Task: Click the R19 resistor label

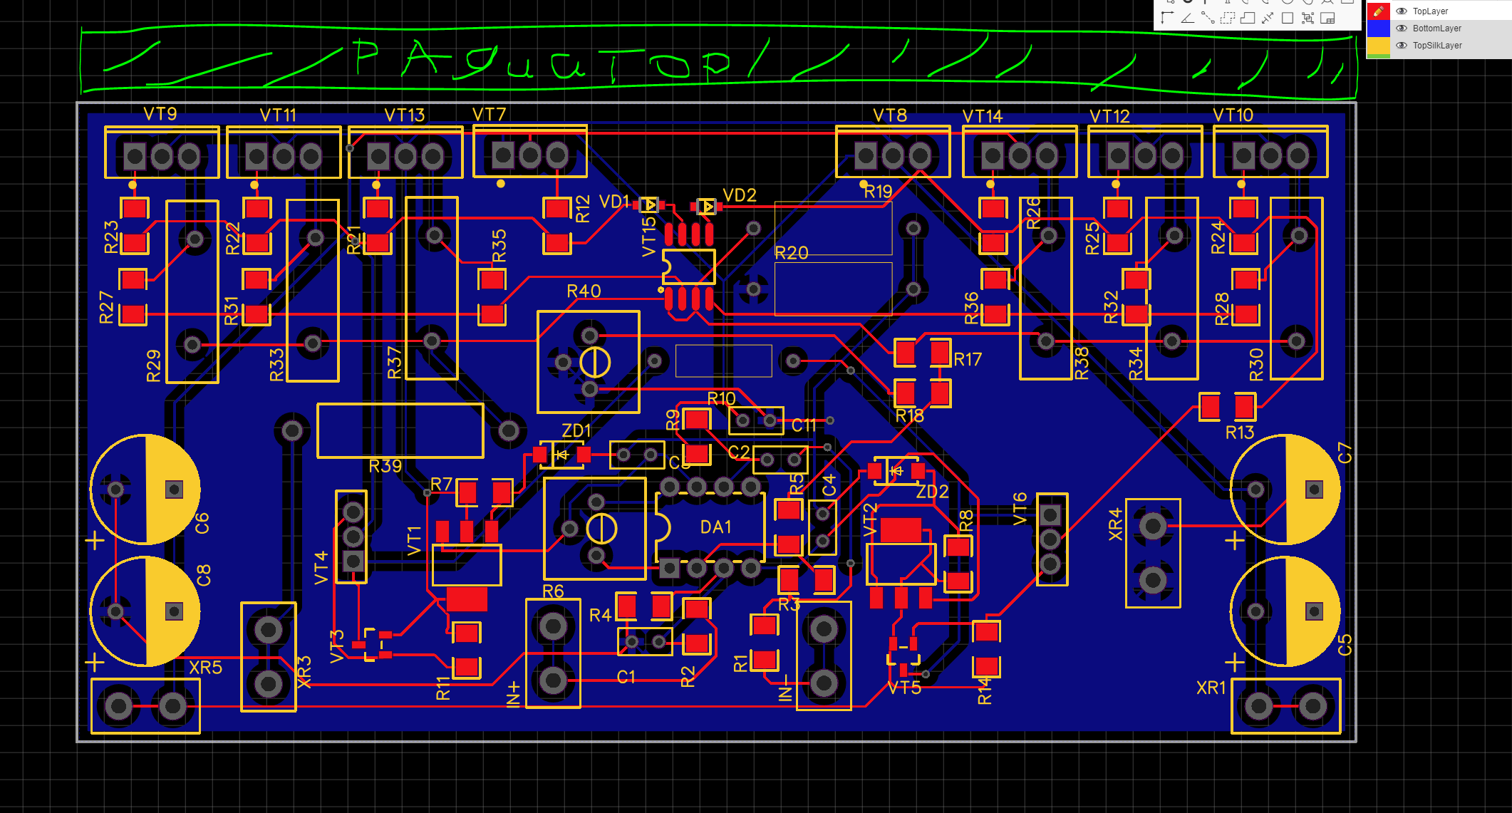Action: coord(878,192)
